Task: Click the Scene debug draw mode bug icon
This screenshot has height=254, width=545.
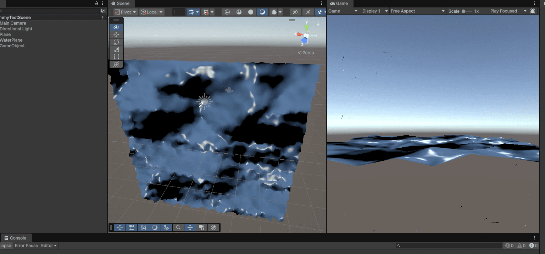Action: (274, 12)
